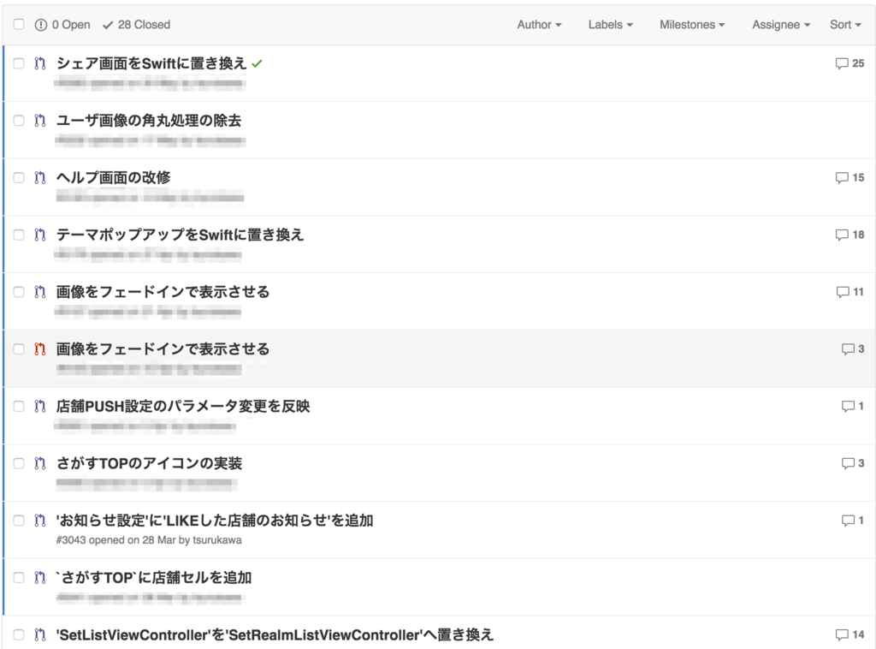Open pull request `さがすTOP`に店舗セルを追加
Screen dimensions: 876x649
tap(154, 577)
